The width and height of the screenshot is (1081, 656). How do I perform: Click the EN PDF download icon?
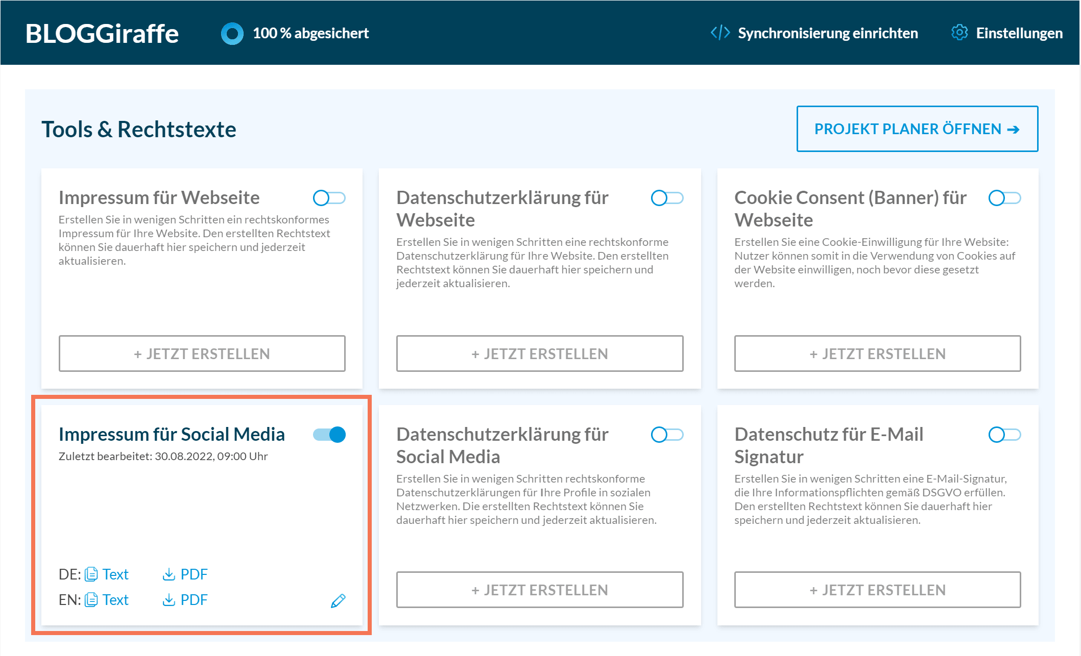169,600
